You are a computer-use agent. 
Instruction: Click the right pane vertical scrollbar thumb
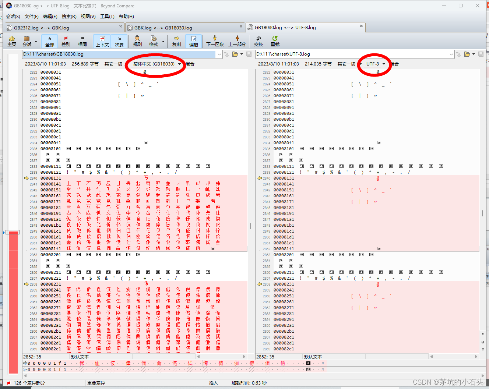pyautogui.click(x=483, y=213)
